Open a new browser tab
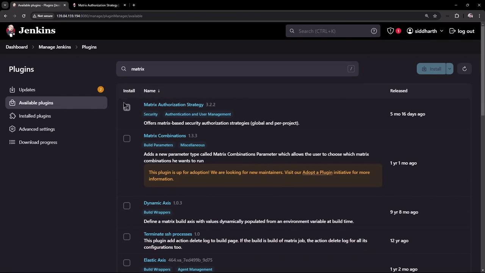Viewport: 485px width, 273px height. coord(134,5)
